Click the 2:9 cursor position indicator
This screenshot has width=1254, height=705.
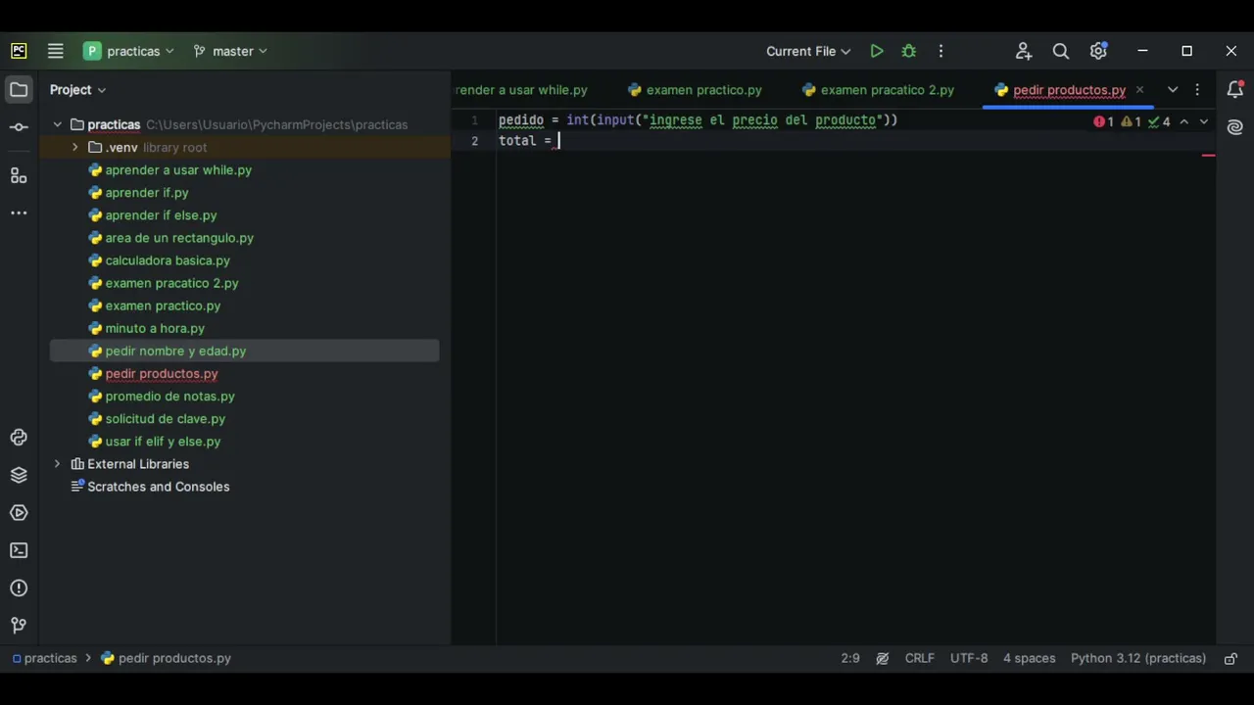click(x=850, y=658)
